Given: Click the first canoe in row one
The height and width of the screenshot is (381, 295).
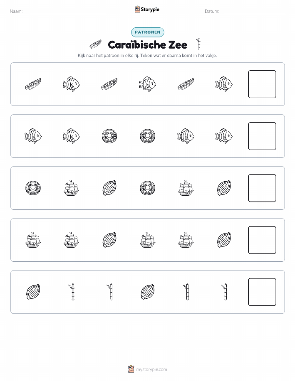Looking at the screenshot, I should pos(33,84).
